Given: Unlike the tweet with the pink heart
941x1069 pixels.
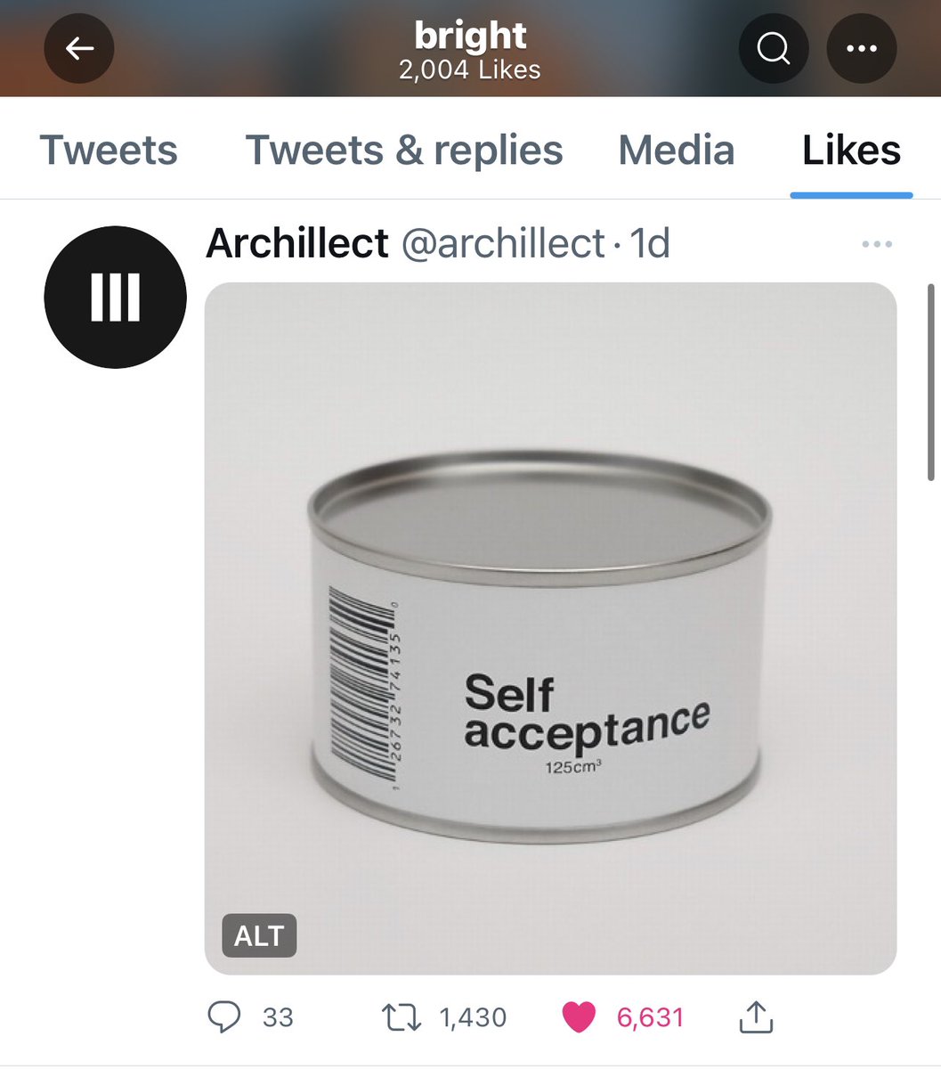Looking at the screenshot, I should click(579, 1017).
